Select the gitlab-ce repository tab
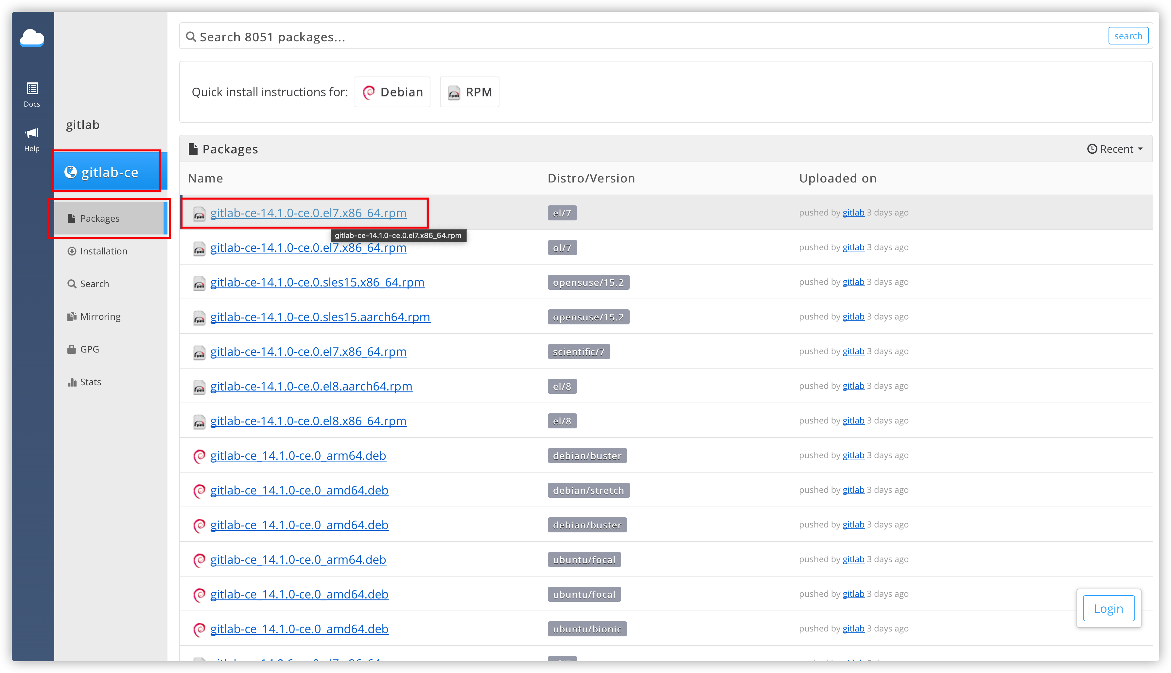This screenshot has height=673, width=1171. click(111, 172)
